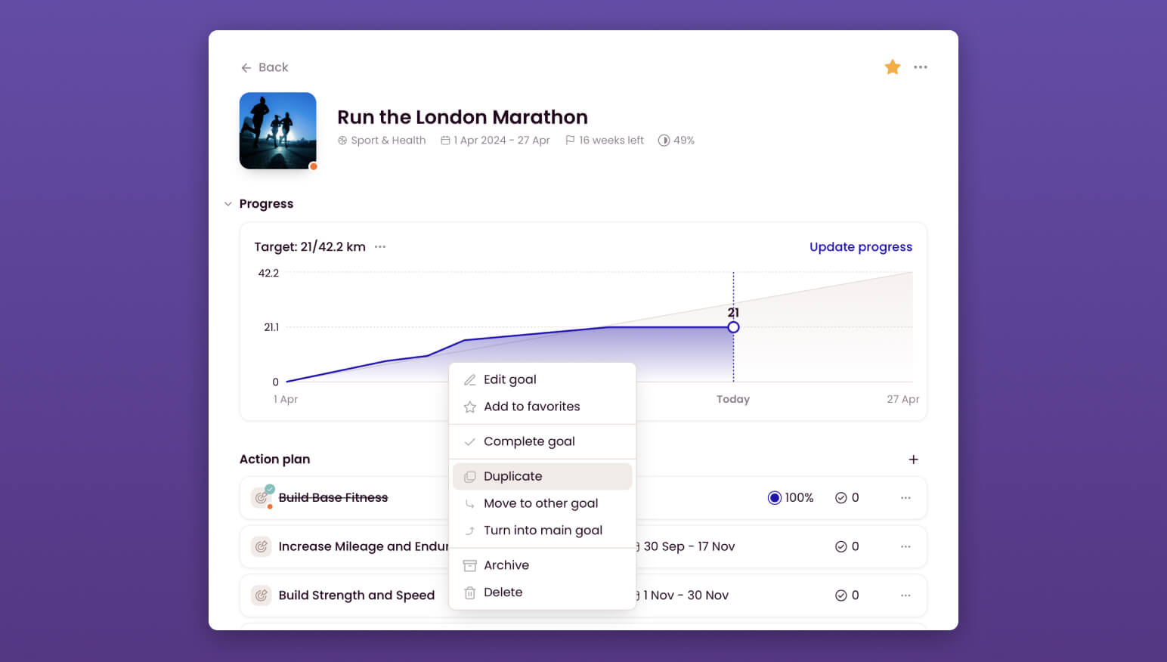Click the 16 weeks left flag label

pyautogui.click(x=605, y=141)
